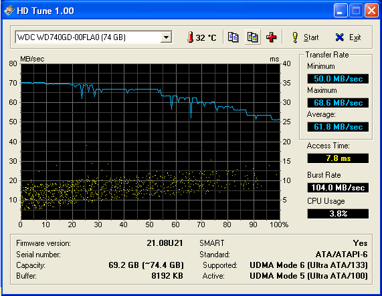The image size is (382, 296).
Task: Click the 7.8 ms access time
Action: point(338,158)
